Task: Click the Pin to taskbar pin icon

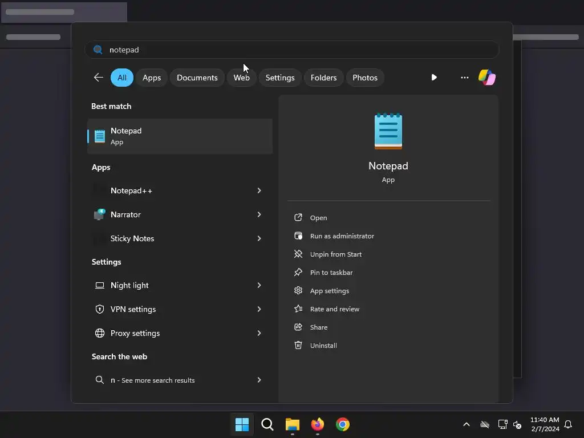Action: coord(298,272)
